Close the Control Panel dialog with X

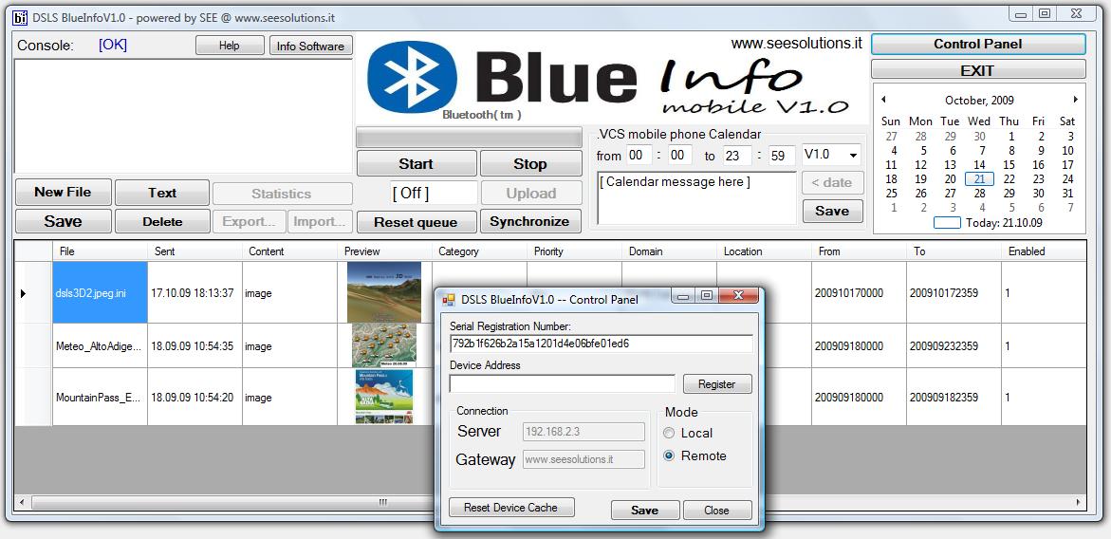pos(737,296)
